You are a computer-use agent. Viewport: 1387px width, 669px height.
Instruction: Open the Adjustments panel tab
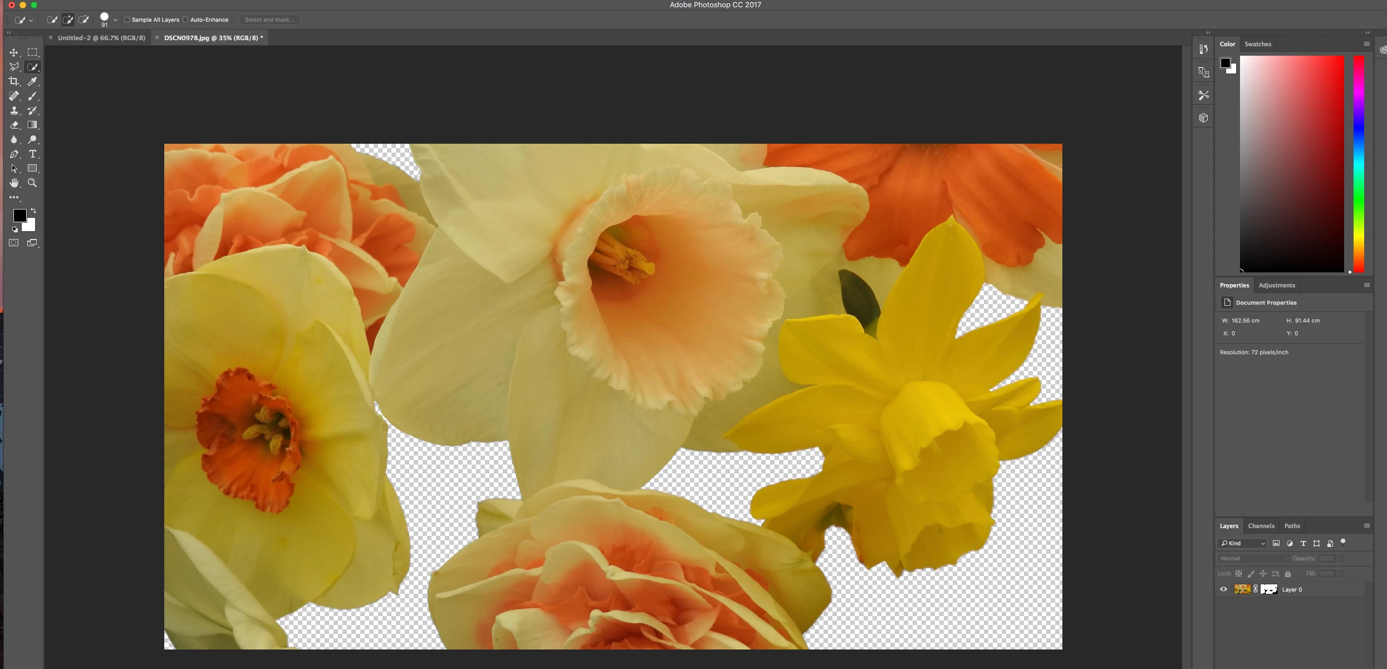click(x=1276, y=285)
